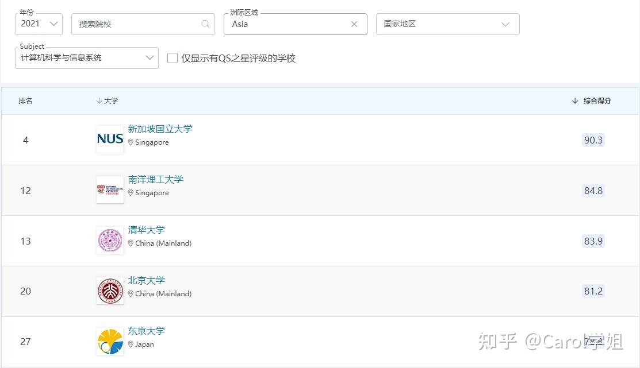640x368 pixels.
Task: Open the Peking University red logo
Action: point(110,290)
